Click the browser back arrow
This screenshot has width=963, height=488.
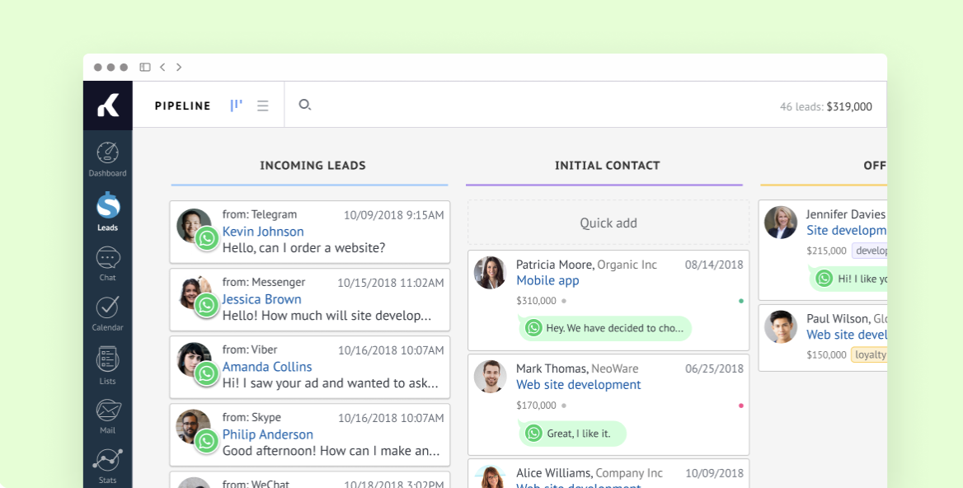(x=162, y=67)
